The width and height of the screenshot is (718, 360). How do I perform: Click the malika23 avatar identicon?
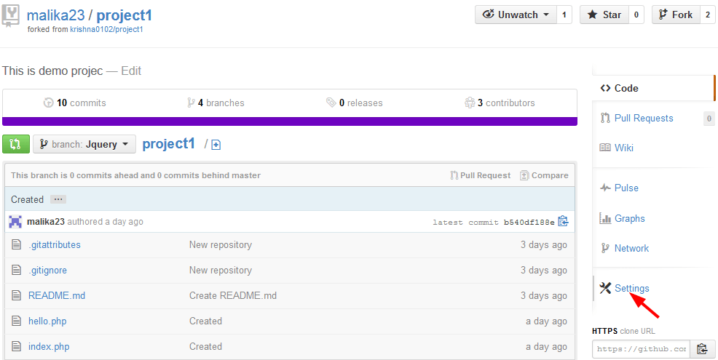[15, 222]
